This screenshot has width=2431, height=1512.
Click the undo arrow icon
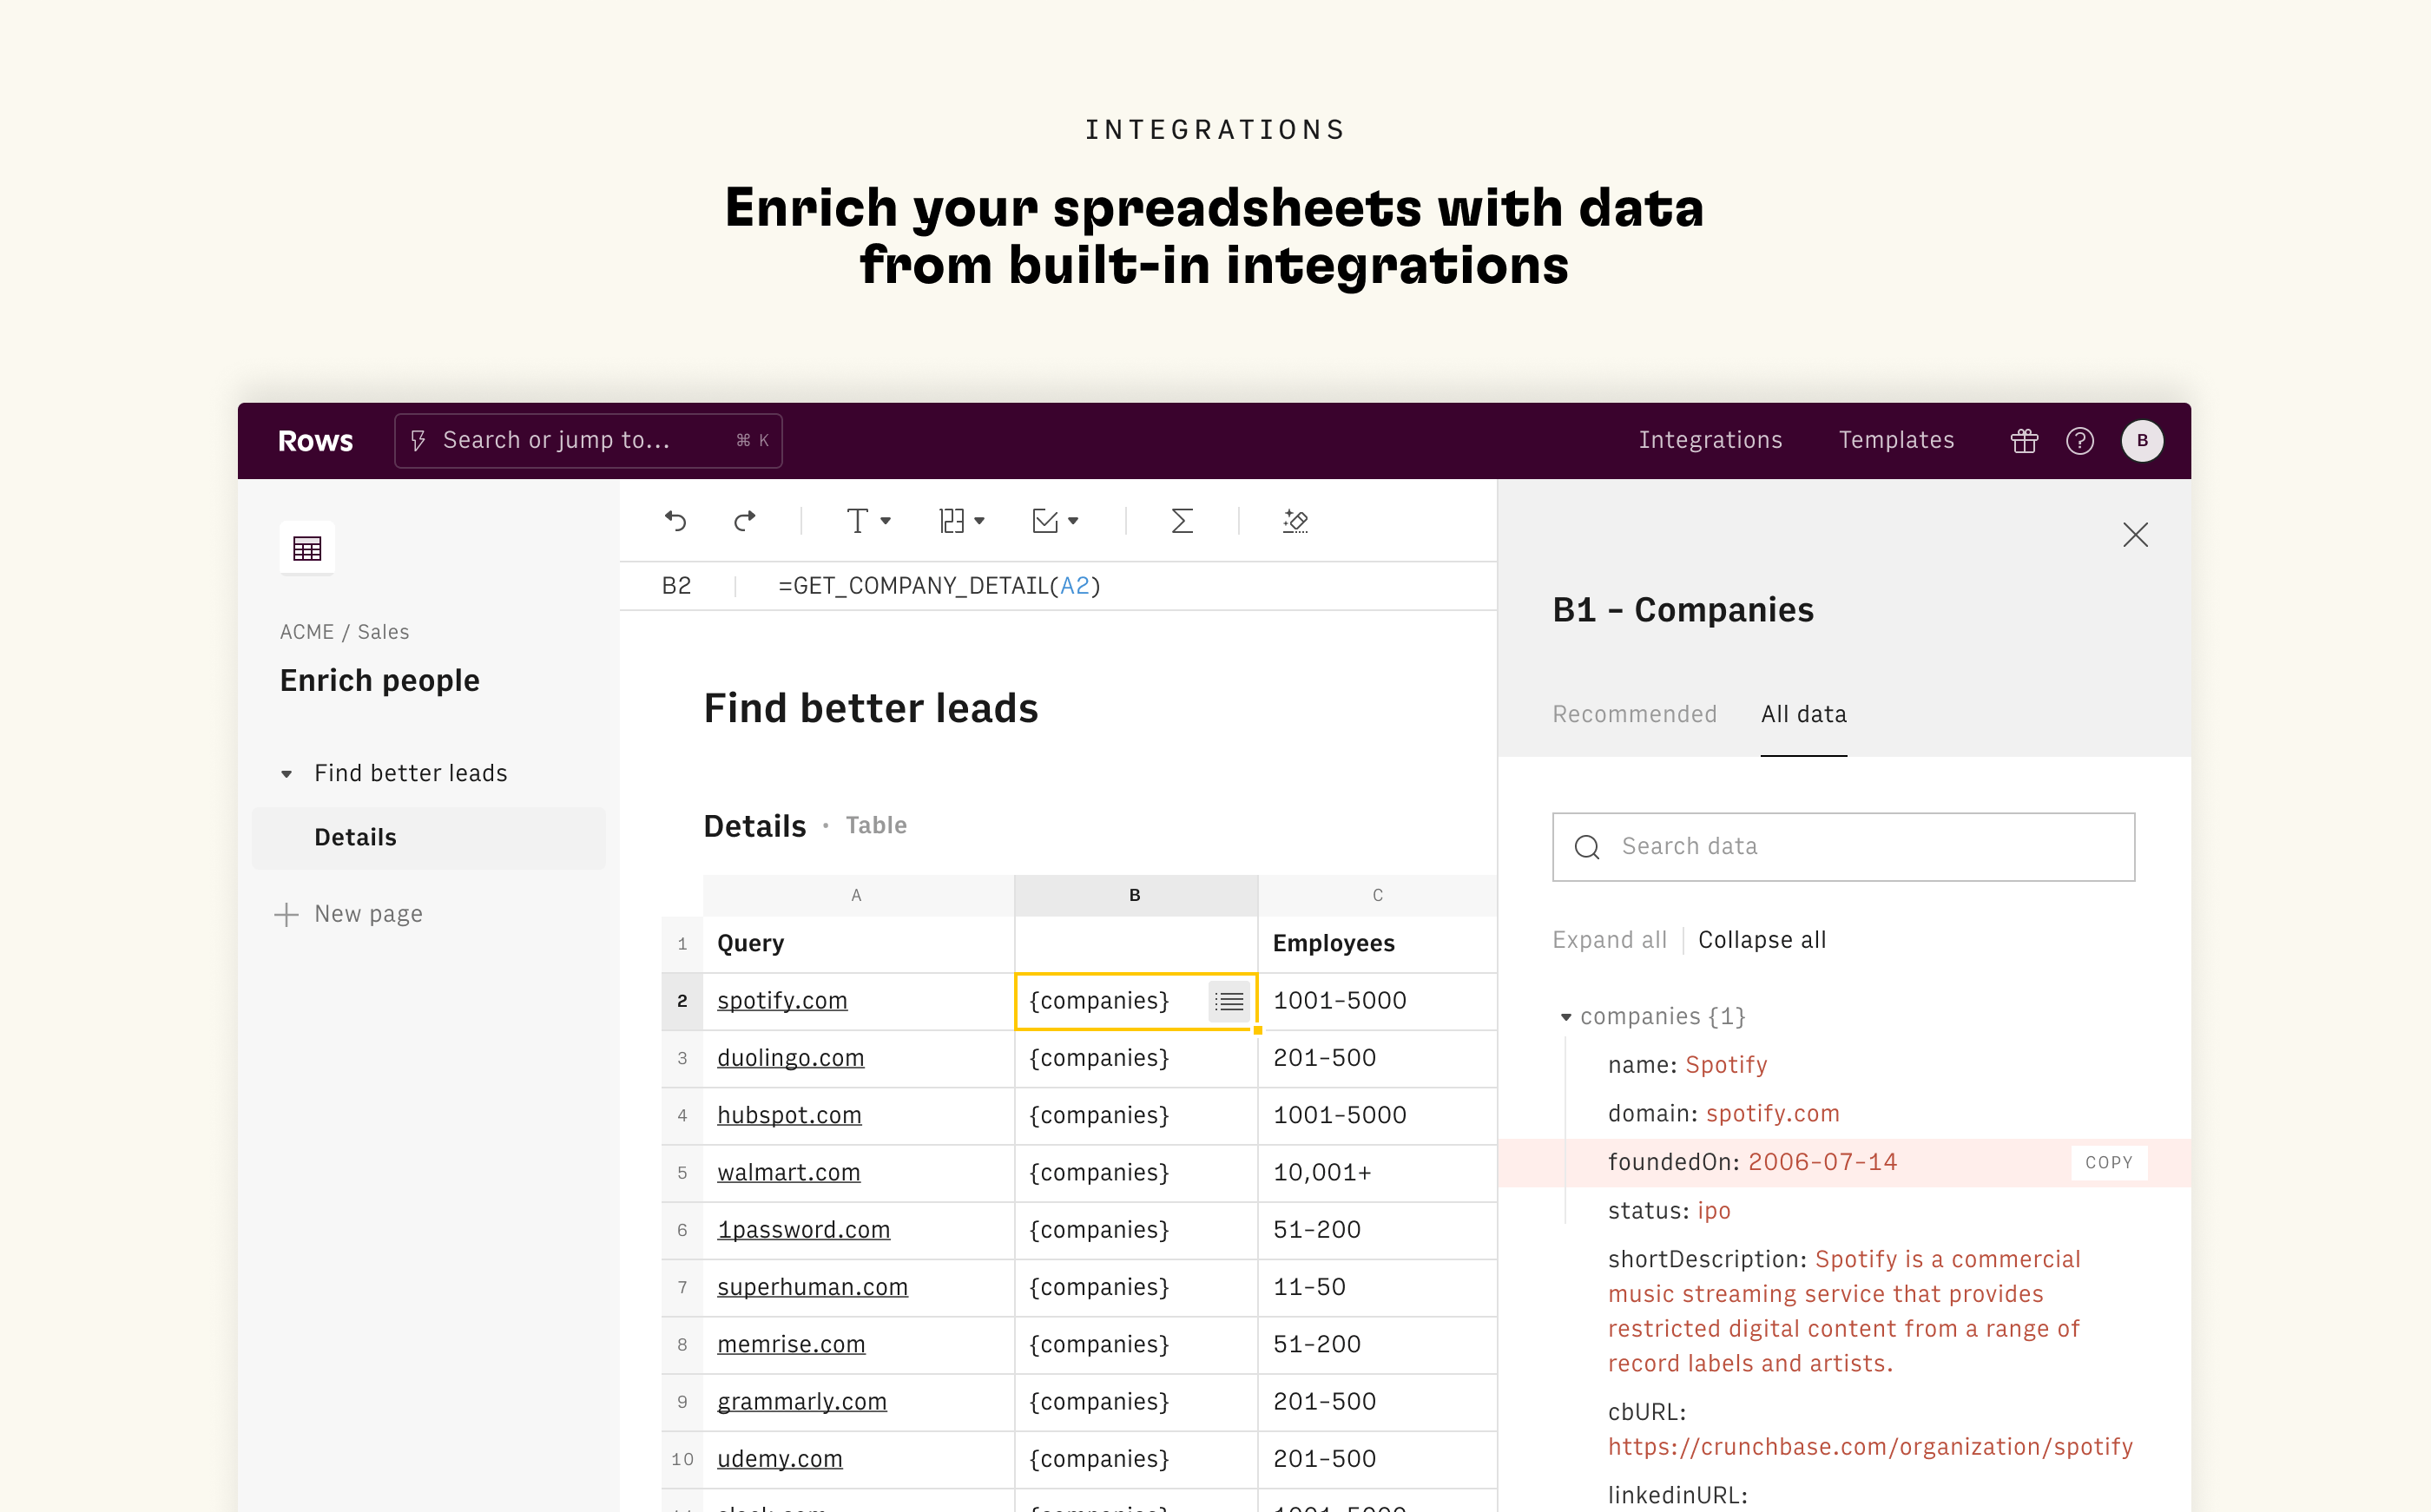(675, 521)
